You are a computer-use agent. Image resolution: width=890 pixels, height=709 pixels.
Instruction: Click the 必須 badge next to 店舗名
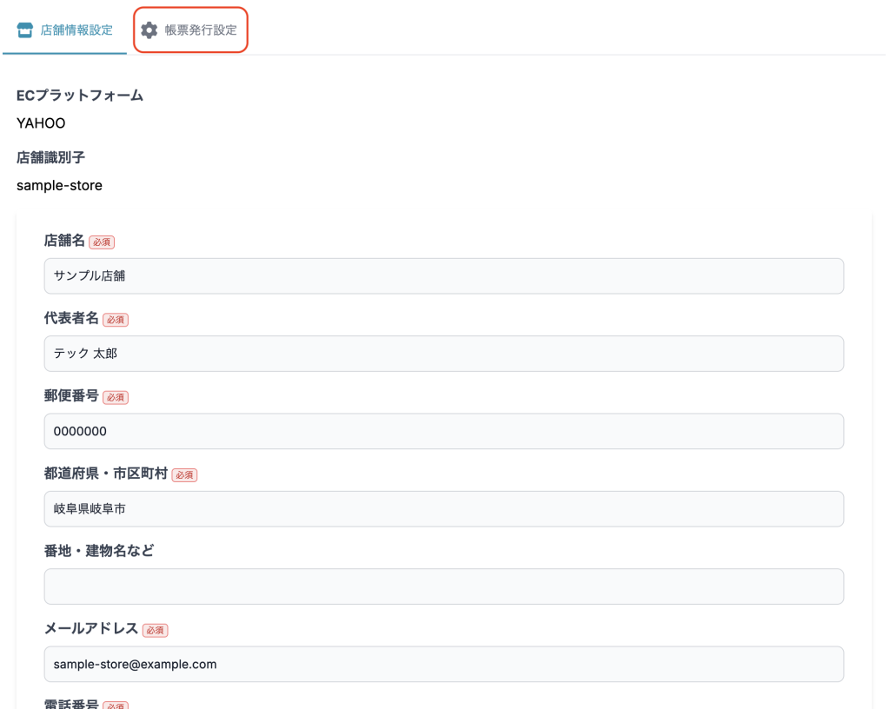pos(102,242)
